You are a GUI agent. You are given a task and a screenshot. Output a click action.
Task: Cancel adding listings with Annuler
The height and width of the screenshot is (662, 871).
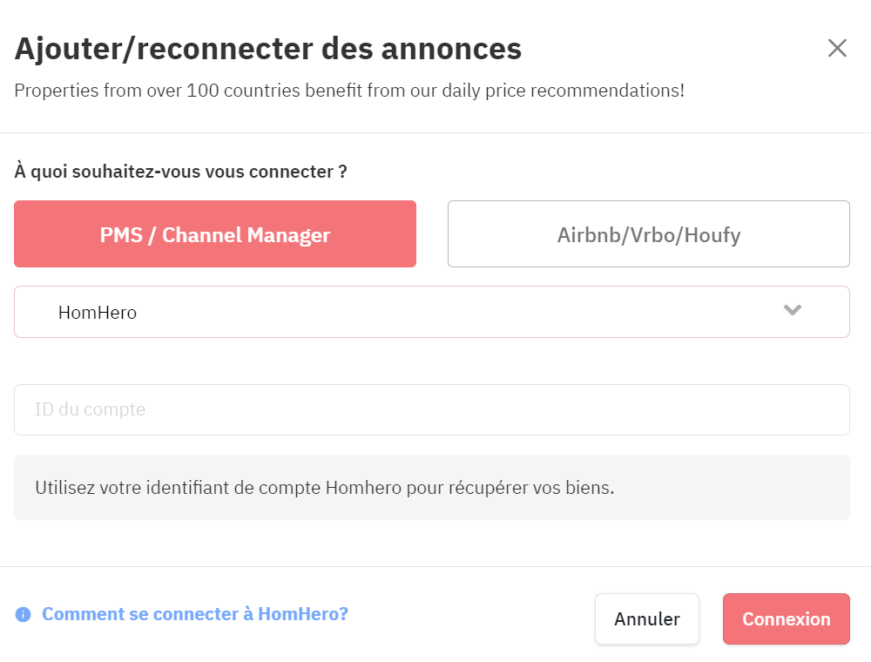pyautogui.click(x=646, y=618)
